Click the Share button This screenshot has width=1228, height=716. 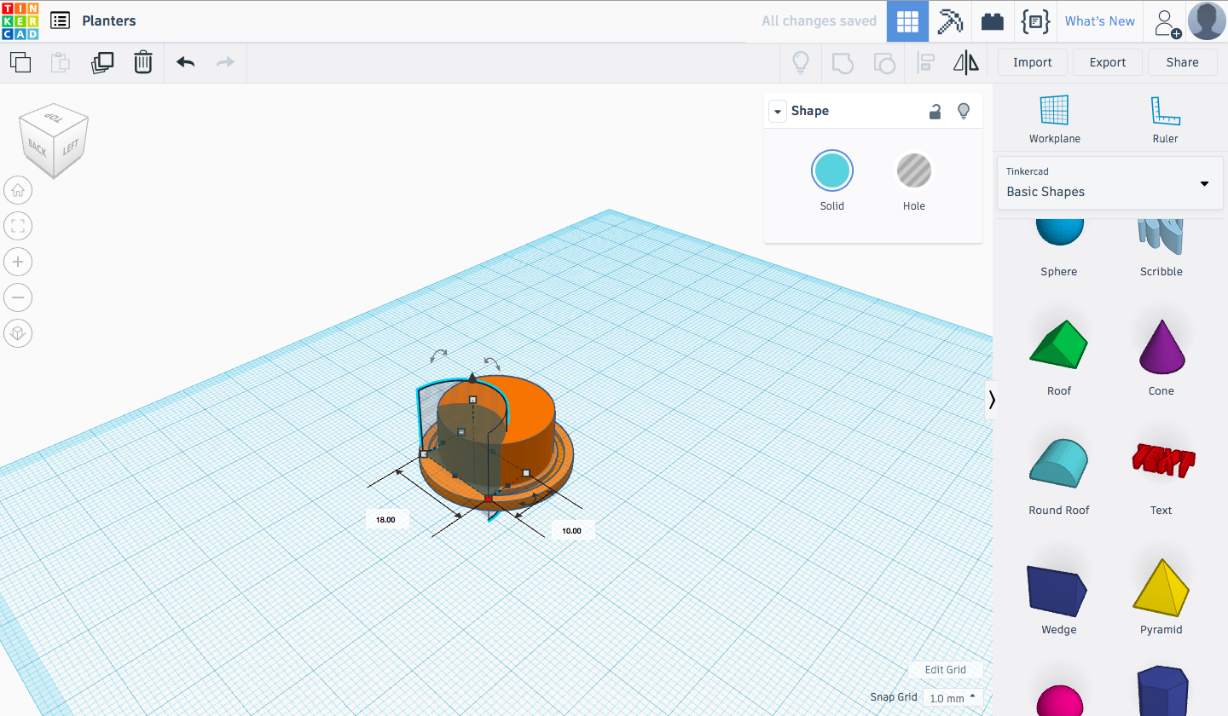tap(1182, 62)
